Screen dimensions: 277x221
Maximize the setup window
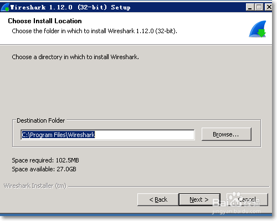click(x=259, y=7)
